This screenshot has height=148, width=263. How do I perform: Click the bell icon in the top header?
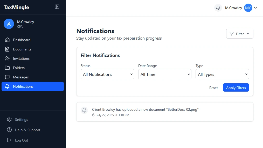pyautogui.click(x=218, y=8)
